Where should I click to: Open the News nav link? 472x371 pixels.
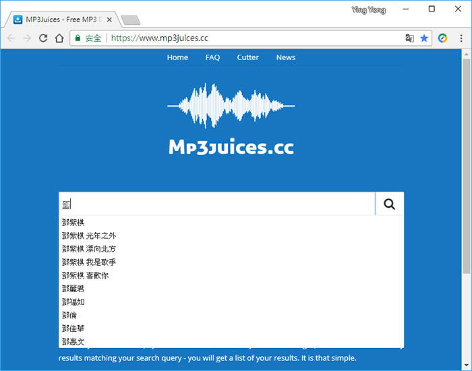click(x=286, y=57)
